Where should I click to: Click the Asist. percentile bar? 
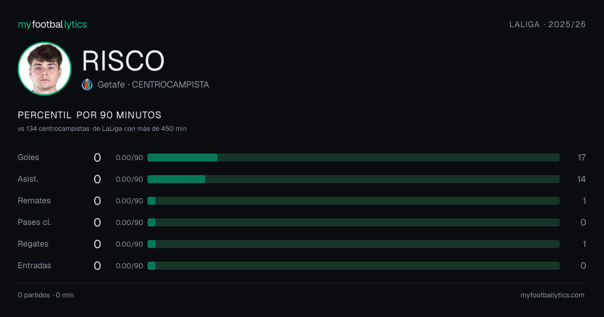pyautogui.click(x=353, y=179)
